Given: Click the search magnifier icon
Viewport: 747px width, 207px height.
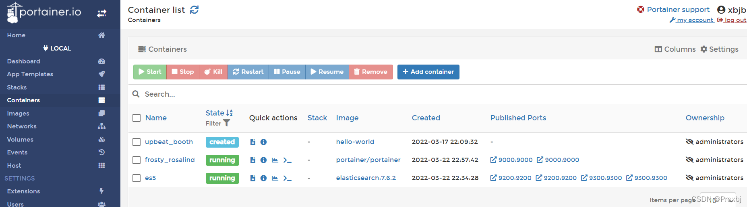Looking at the screenshot, I should [136, 94].
